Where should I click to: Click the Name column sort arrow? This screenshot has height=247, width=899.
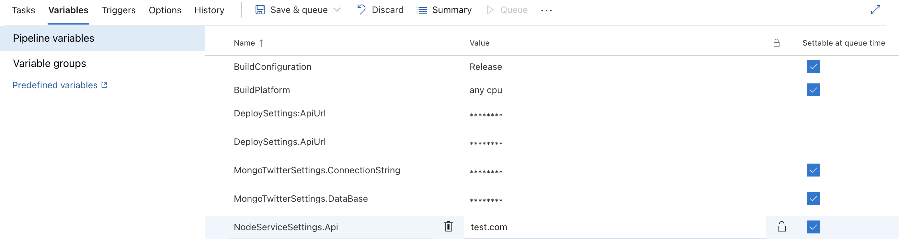(261, 43)
